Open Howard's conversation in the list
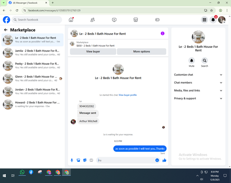The image size is (231, 183). (32, 104)
